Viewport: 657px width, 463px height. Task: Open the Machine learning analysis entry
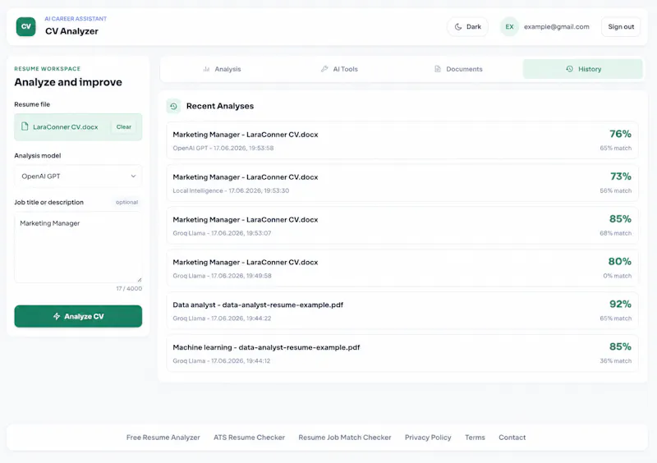(402, 353)
